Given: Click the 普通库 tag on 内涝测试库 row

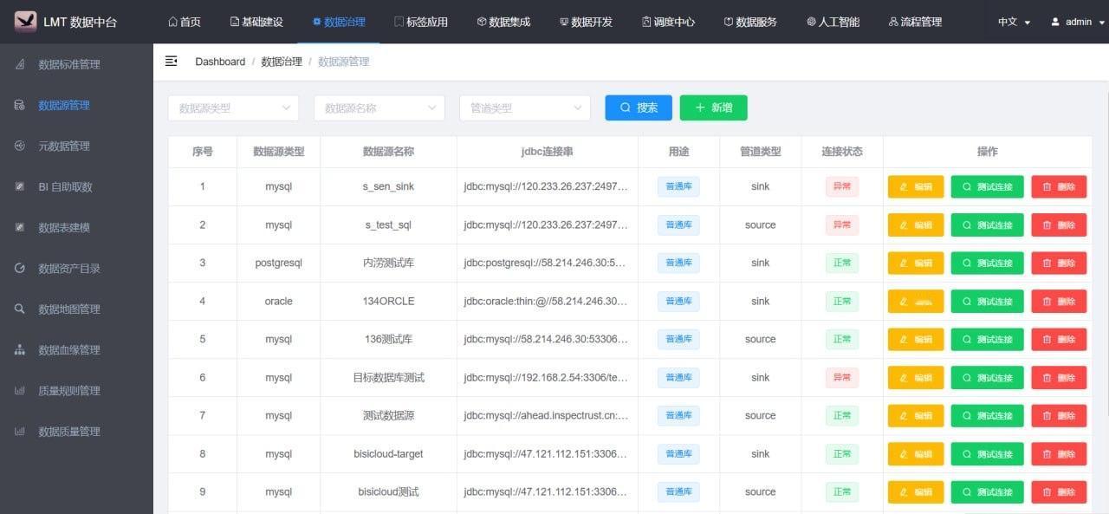Looking at the screenshot, I should click(678, 263).
